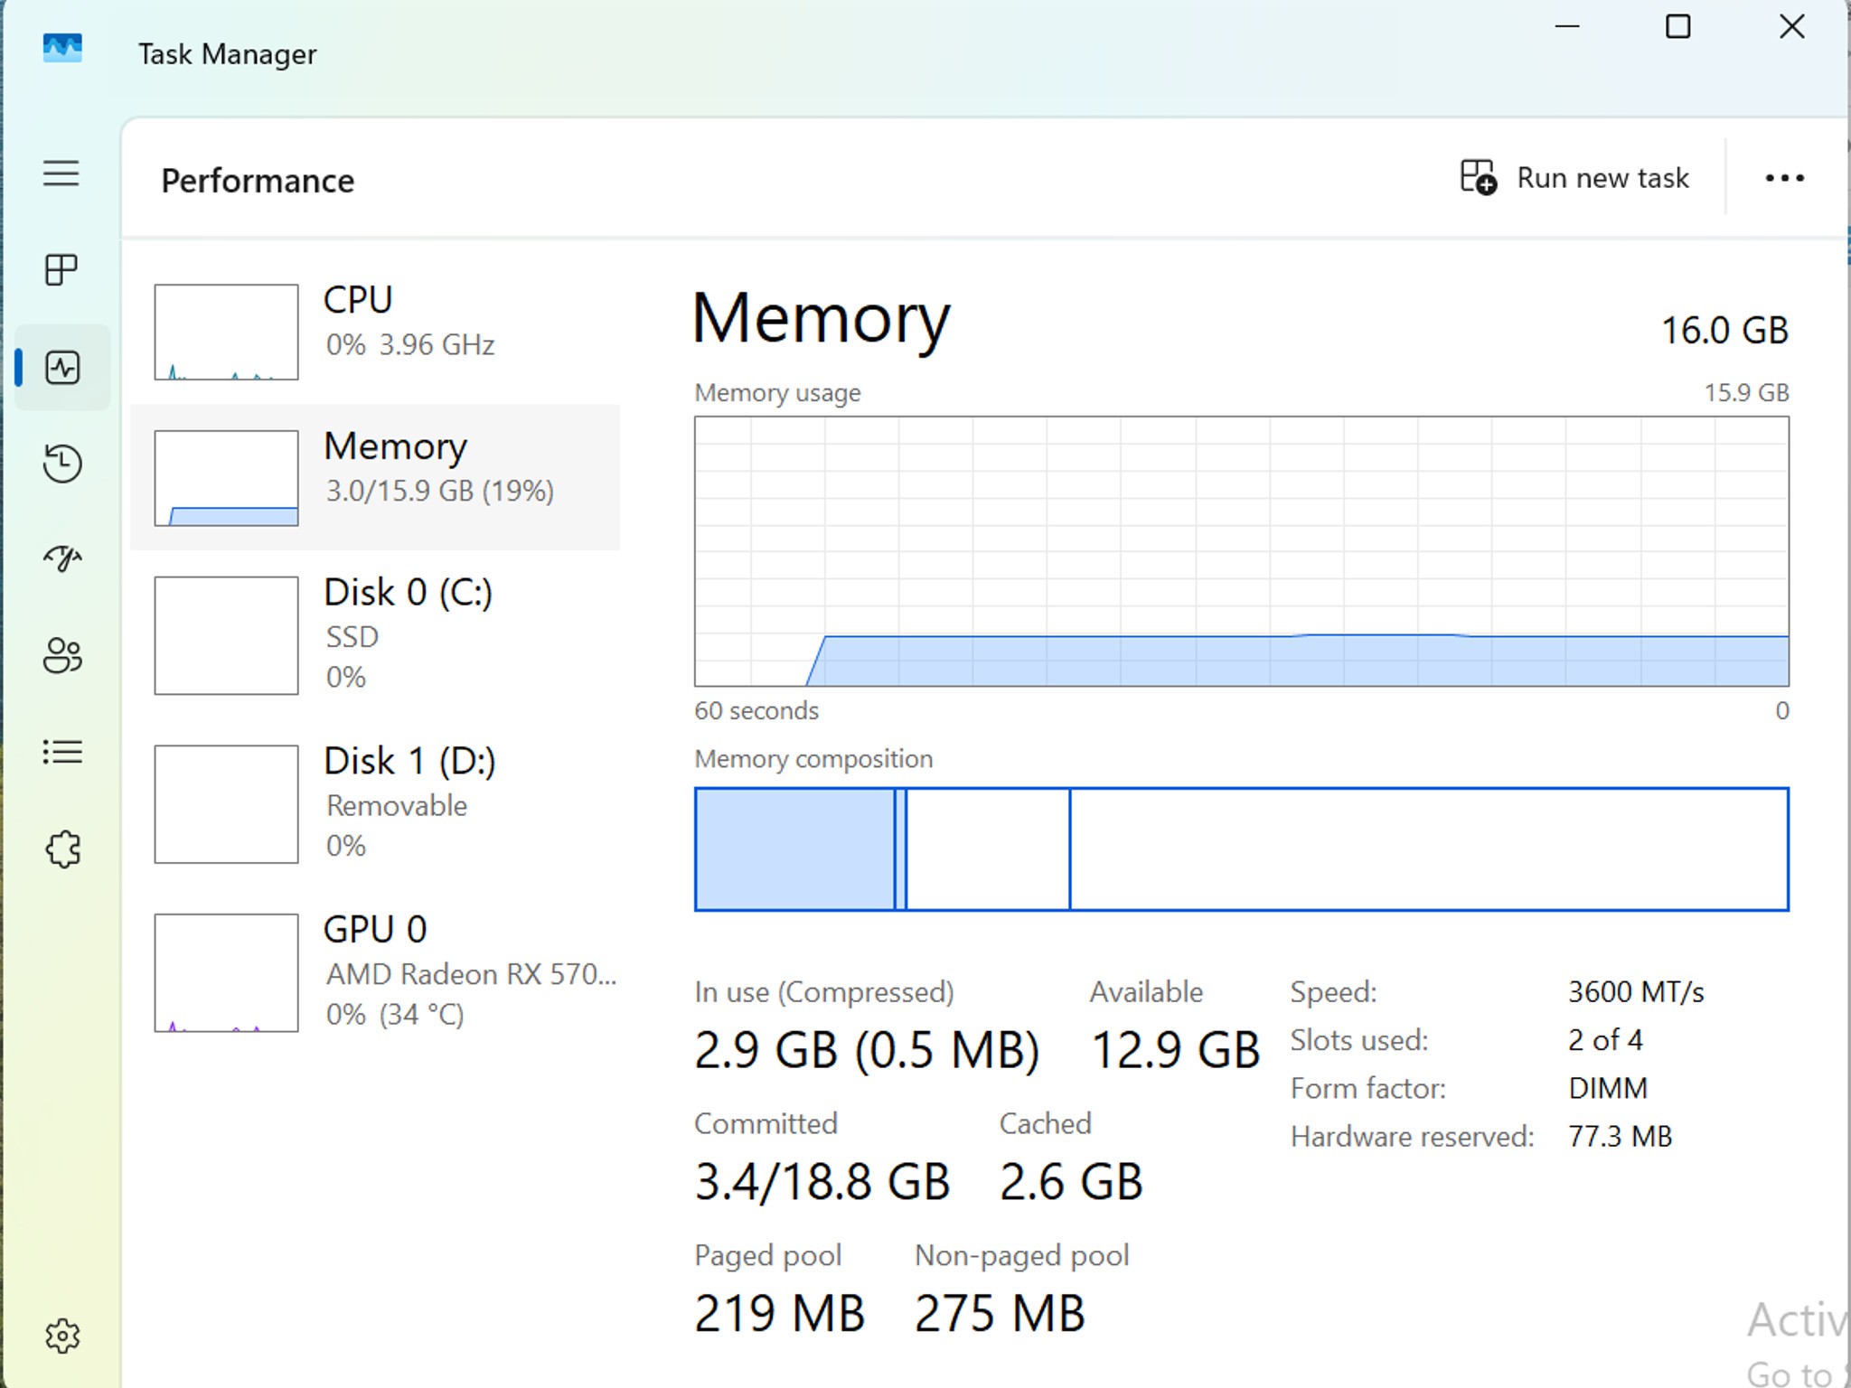Click the 16.0 GB total memory value
The height and width of the screenshot is (1388, 1851).
pos(1724,331)
